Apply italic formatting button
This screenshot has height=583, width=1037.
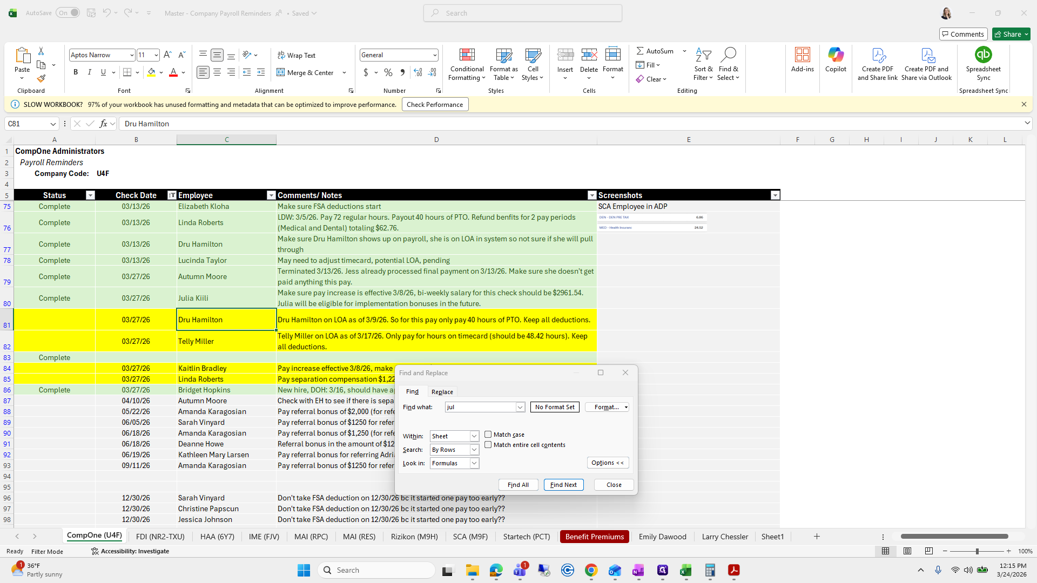pos(90,72)
